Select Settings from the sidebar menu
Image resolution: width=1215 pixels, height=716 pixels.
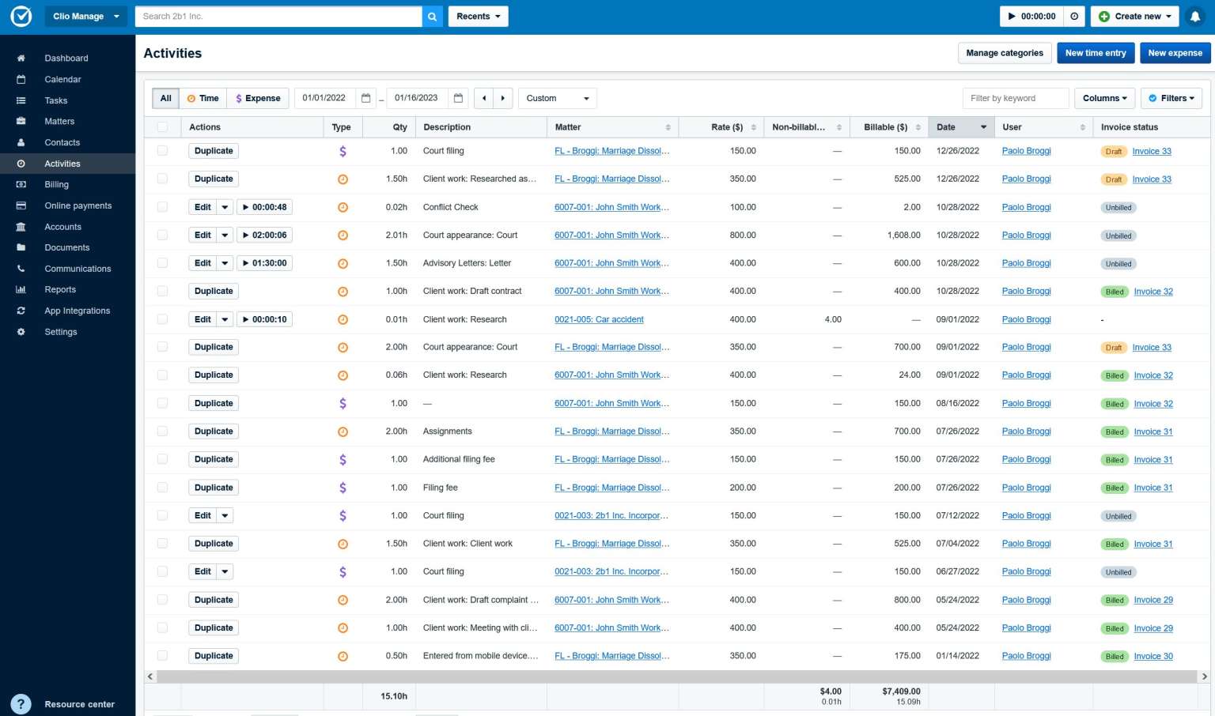pyautogui.click(x=60, y=331)
